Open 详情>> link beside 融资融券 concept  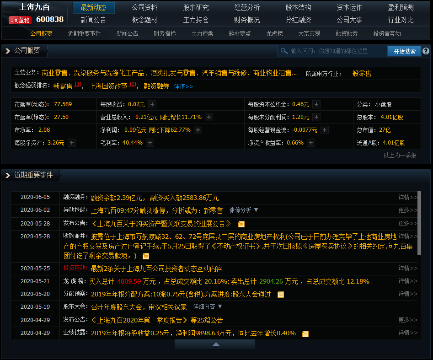click(x=183, y=86)
